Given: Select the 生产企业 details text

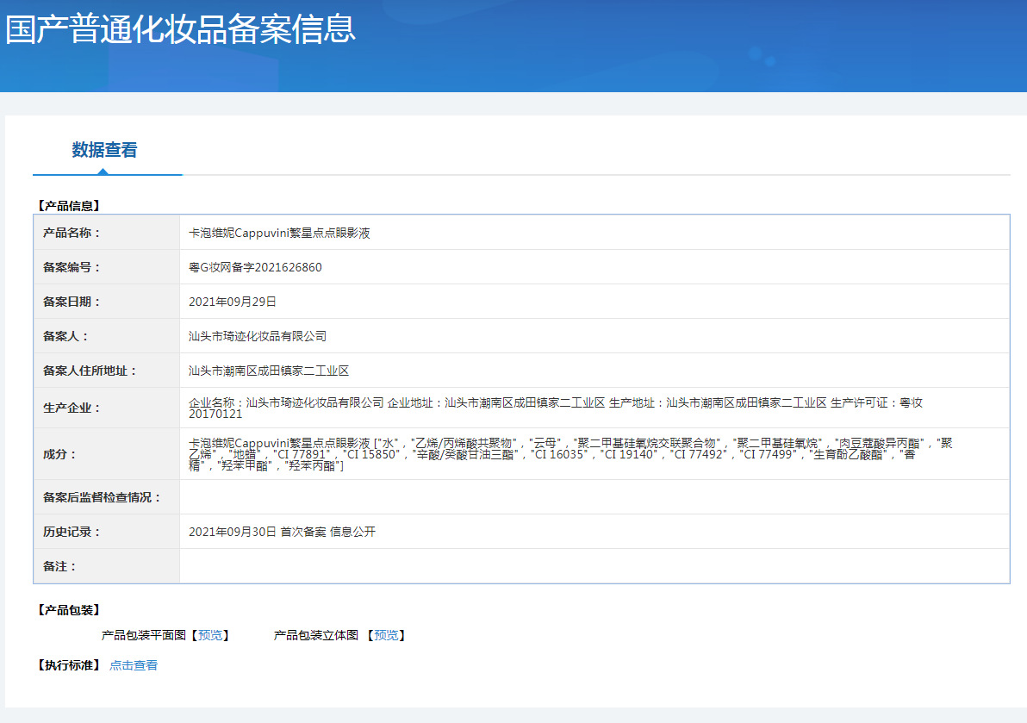Looking at the screenshot, I should pos(556,408).
